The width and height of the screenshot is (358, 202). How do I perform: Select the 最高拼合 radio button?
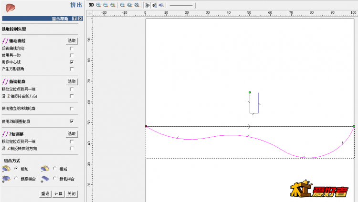(x=16, y=178)
